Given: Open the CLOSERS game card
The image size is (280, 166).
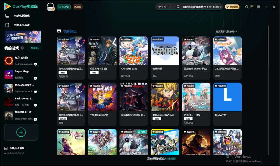Looking at the screenshot, I should point(165,142).
